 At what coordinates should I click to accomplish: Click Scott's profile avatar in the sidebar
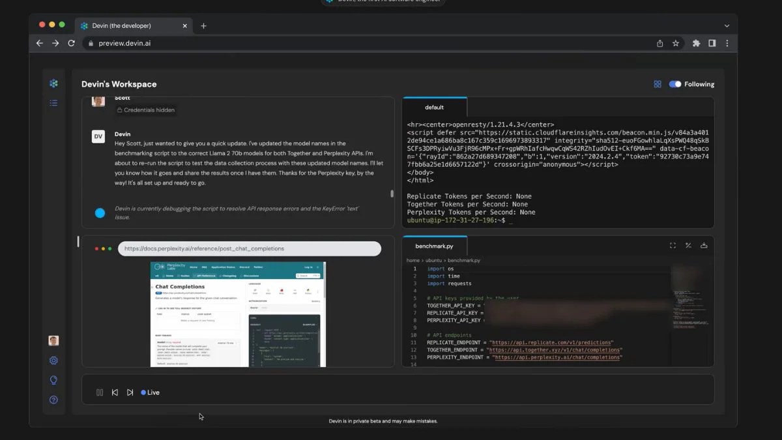pos(53,340)
